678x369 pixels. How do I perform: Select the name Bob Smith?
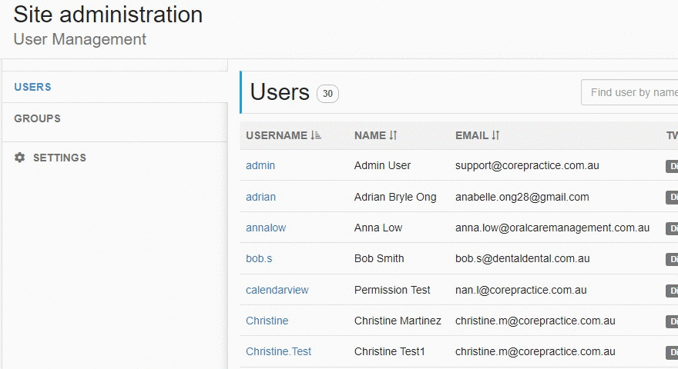click(379, 258)
